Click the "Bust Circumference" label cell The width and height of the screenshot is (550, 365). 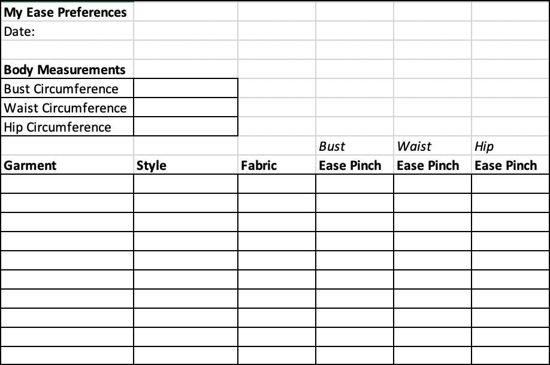click(66, 89)
